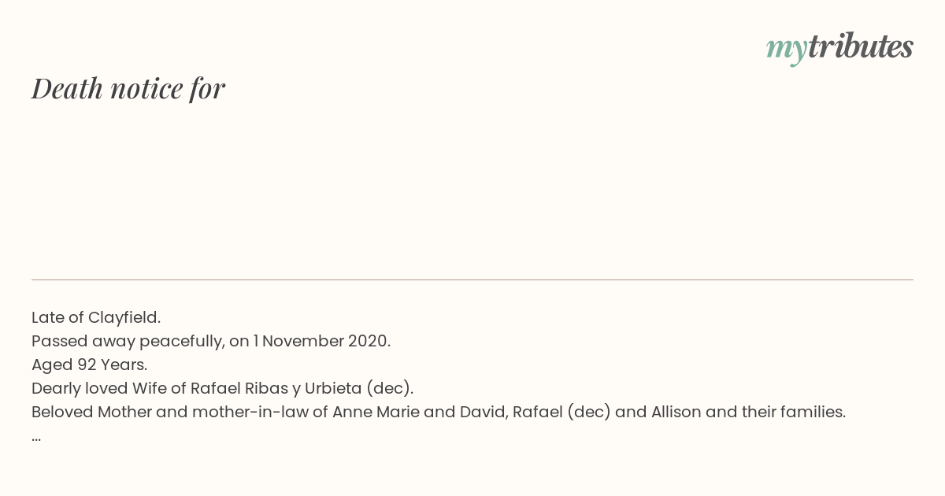Click "(dec)" after Urbieta

tap(389, 388)
